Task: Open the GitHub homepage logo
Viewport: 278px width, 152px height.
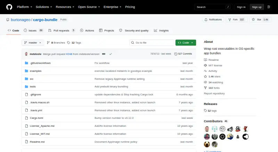Action: (9, 7)
